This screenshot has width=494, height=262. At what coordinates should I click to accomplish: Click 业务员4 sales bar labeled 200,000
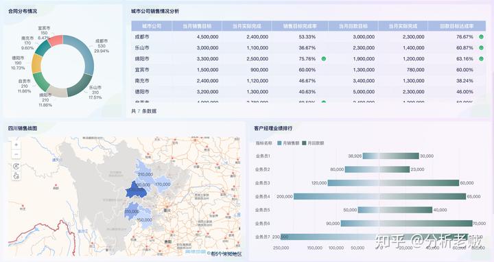pos(336,196)
